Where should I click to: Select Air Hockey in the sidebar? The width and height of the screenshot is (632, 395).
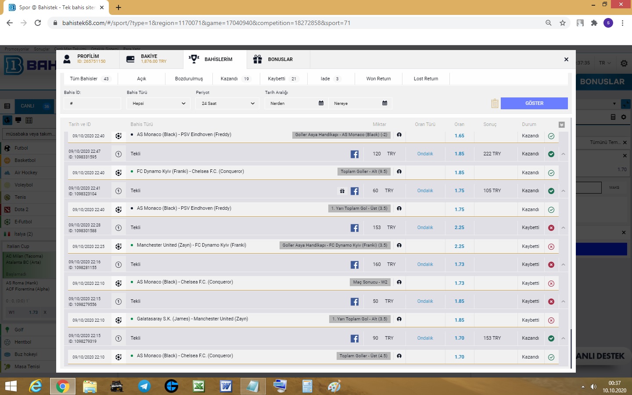click(x=28, y=172)
